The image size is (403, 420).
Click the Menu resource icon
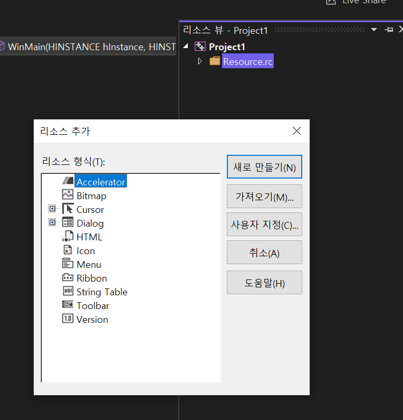coord(68,264)
